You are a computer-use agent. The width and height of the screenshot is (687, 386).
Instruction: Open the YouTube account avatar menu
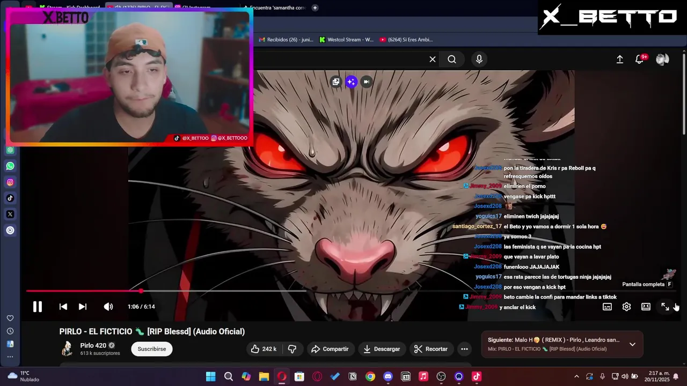pos(662,60)
